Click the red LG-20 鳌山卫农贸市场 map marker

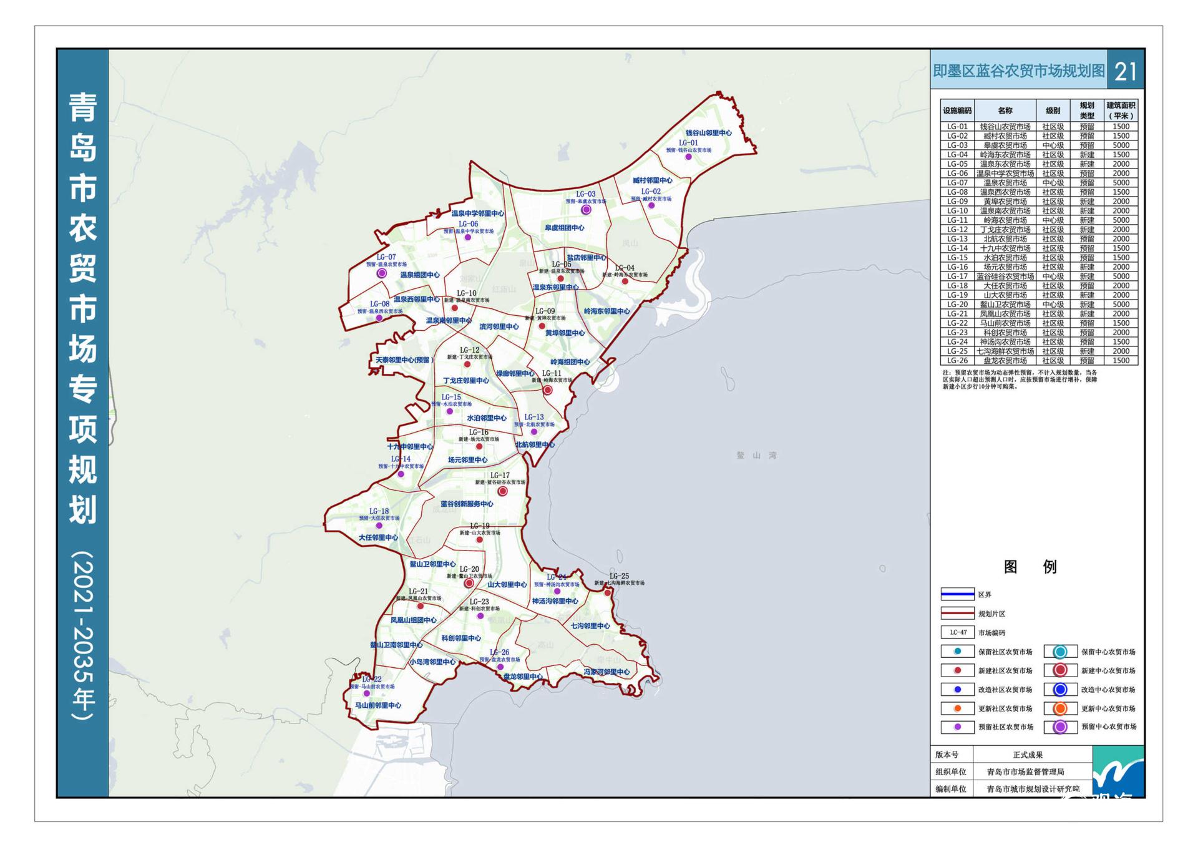click(x=469, y=584)
